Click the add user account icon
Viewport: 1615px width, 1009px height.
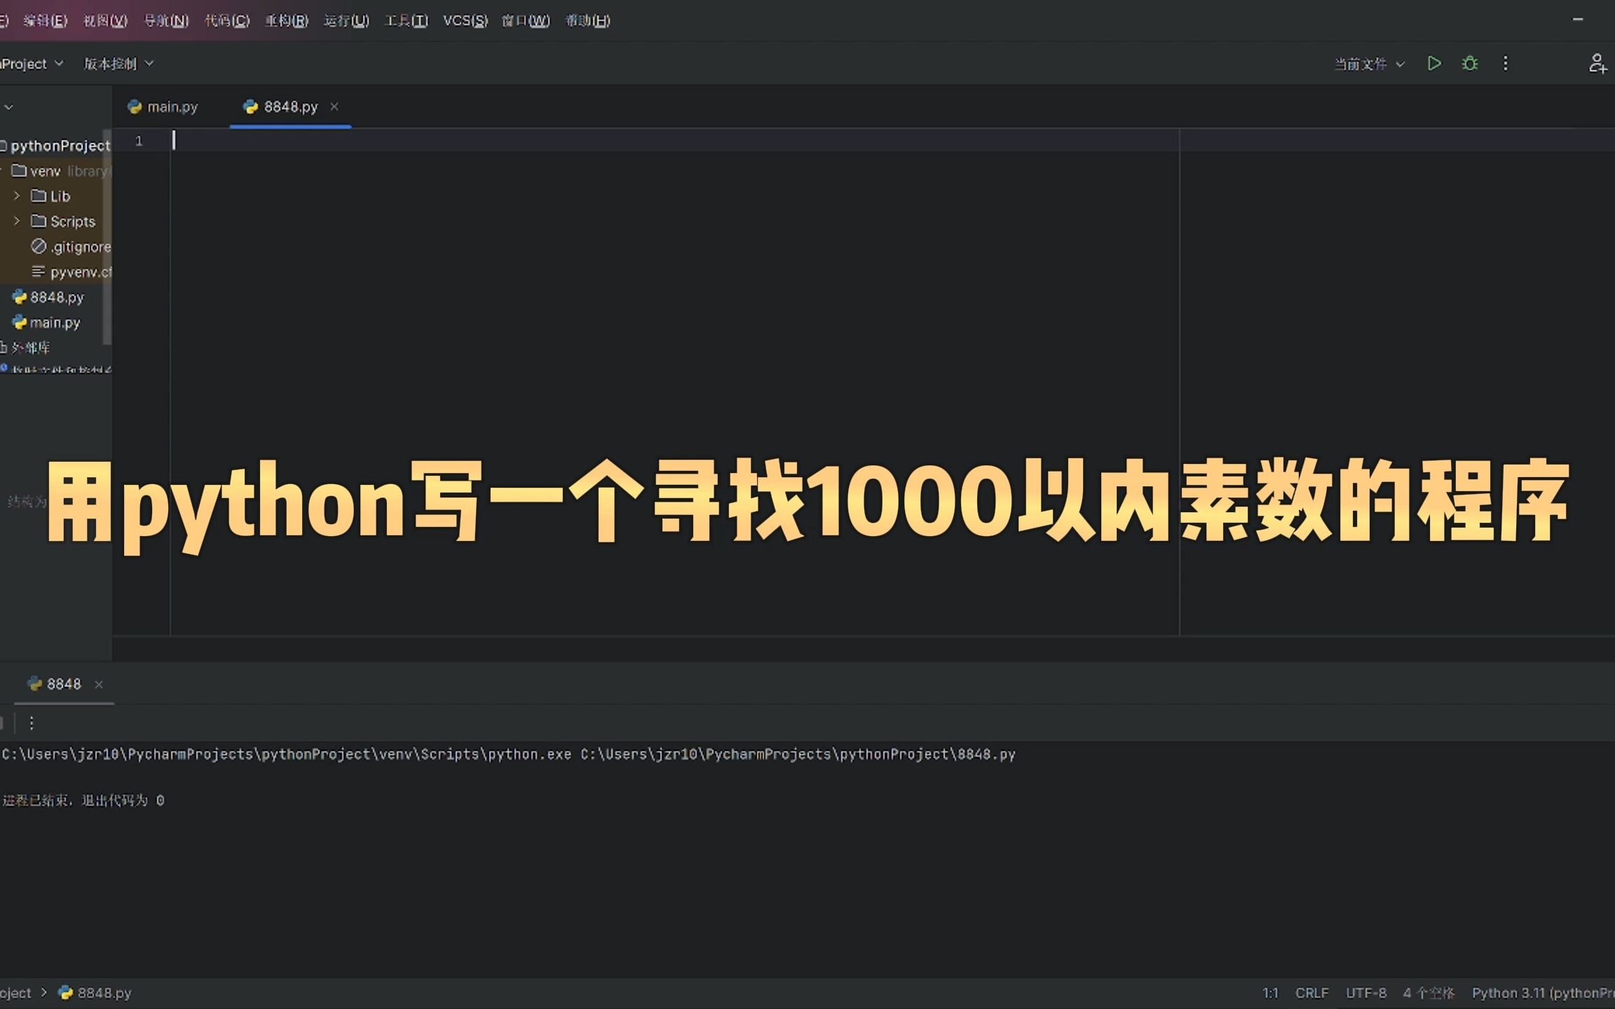point(1597,64)
